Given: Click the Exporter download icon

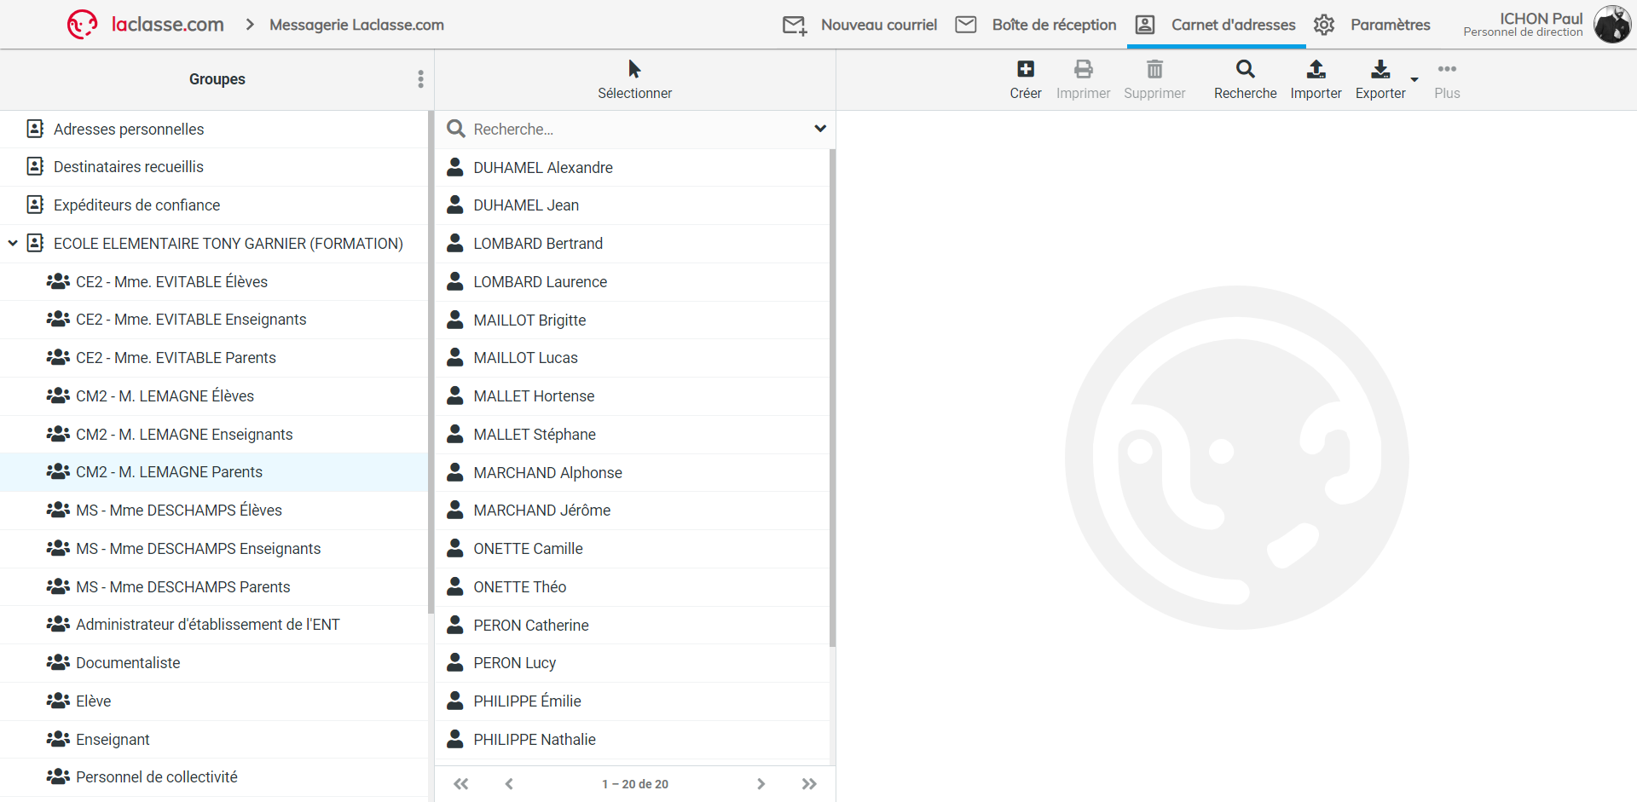Looking at the screenshot, I should [x=1380, y=70].
